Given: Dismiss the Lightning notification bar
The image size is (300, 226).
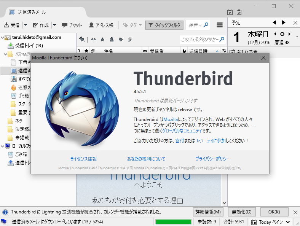Looking at the screenshot, I should tap(295, 212).
